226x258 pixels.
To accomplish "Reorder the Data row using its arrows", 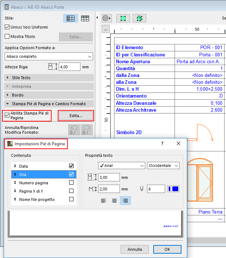I will tap(15, 166).
